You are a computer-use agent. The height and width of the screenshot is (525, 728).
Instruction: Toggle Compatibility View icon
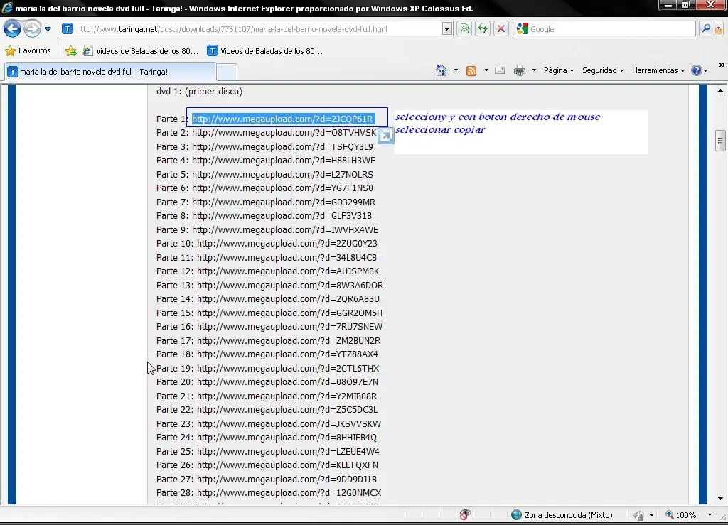pyautogui.click(x=464, y=28)
